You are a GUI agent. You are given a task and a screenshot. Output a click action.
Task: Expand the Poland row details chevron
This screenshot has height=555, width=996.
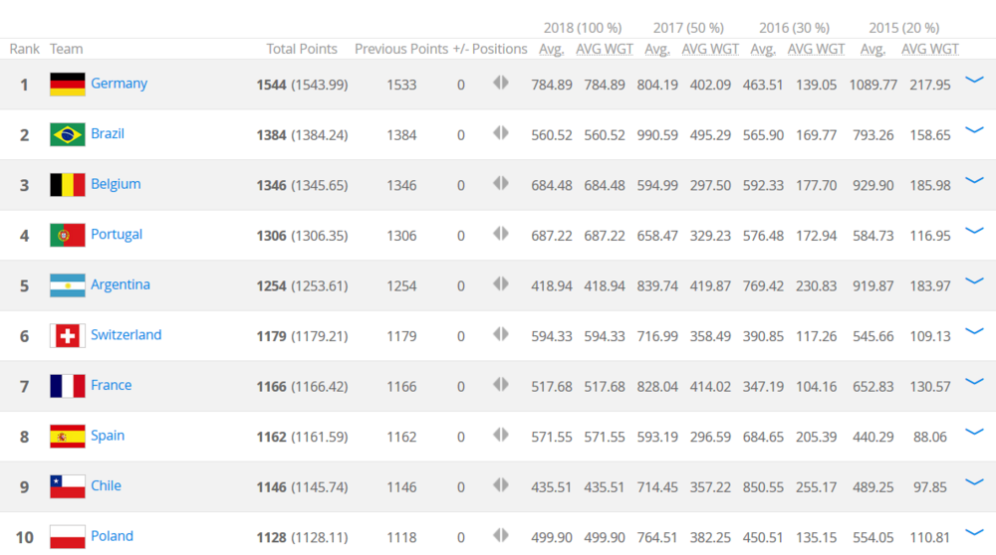point(974,533)
